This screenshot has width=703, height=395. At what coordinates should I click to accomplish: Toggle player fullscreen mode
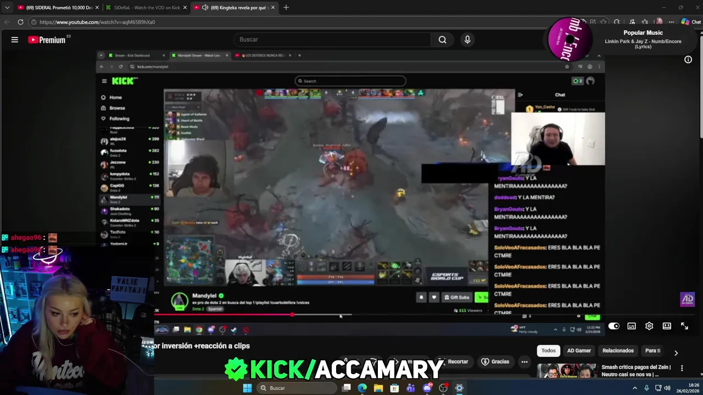click(684, 326)
